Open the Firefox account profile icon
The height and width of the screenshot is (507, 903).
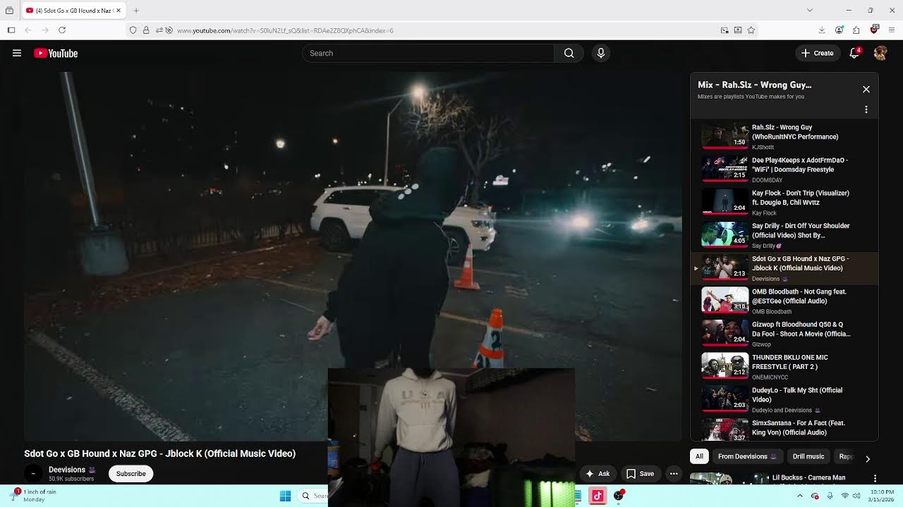click(x=840, y=30)
